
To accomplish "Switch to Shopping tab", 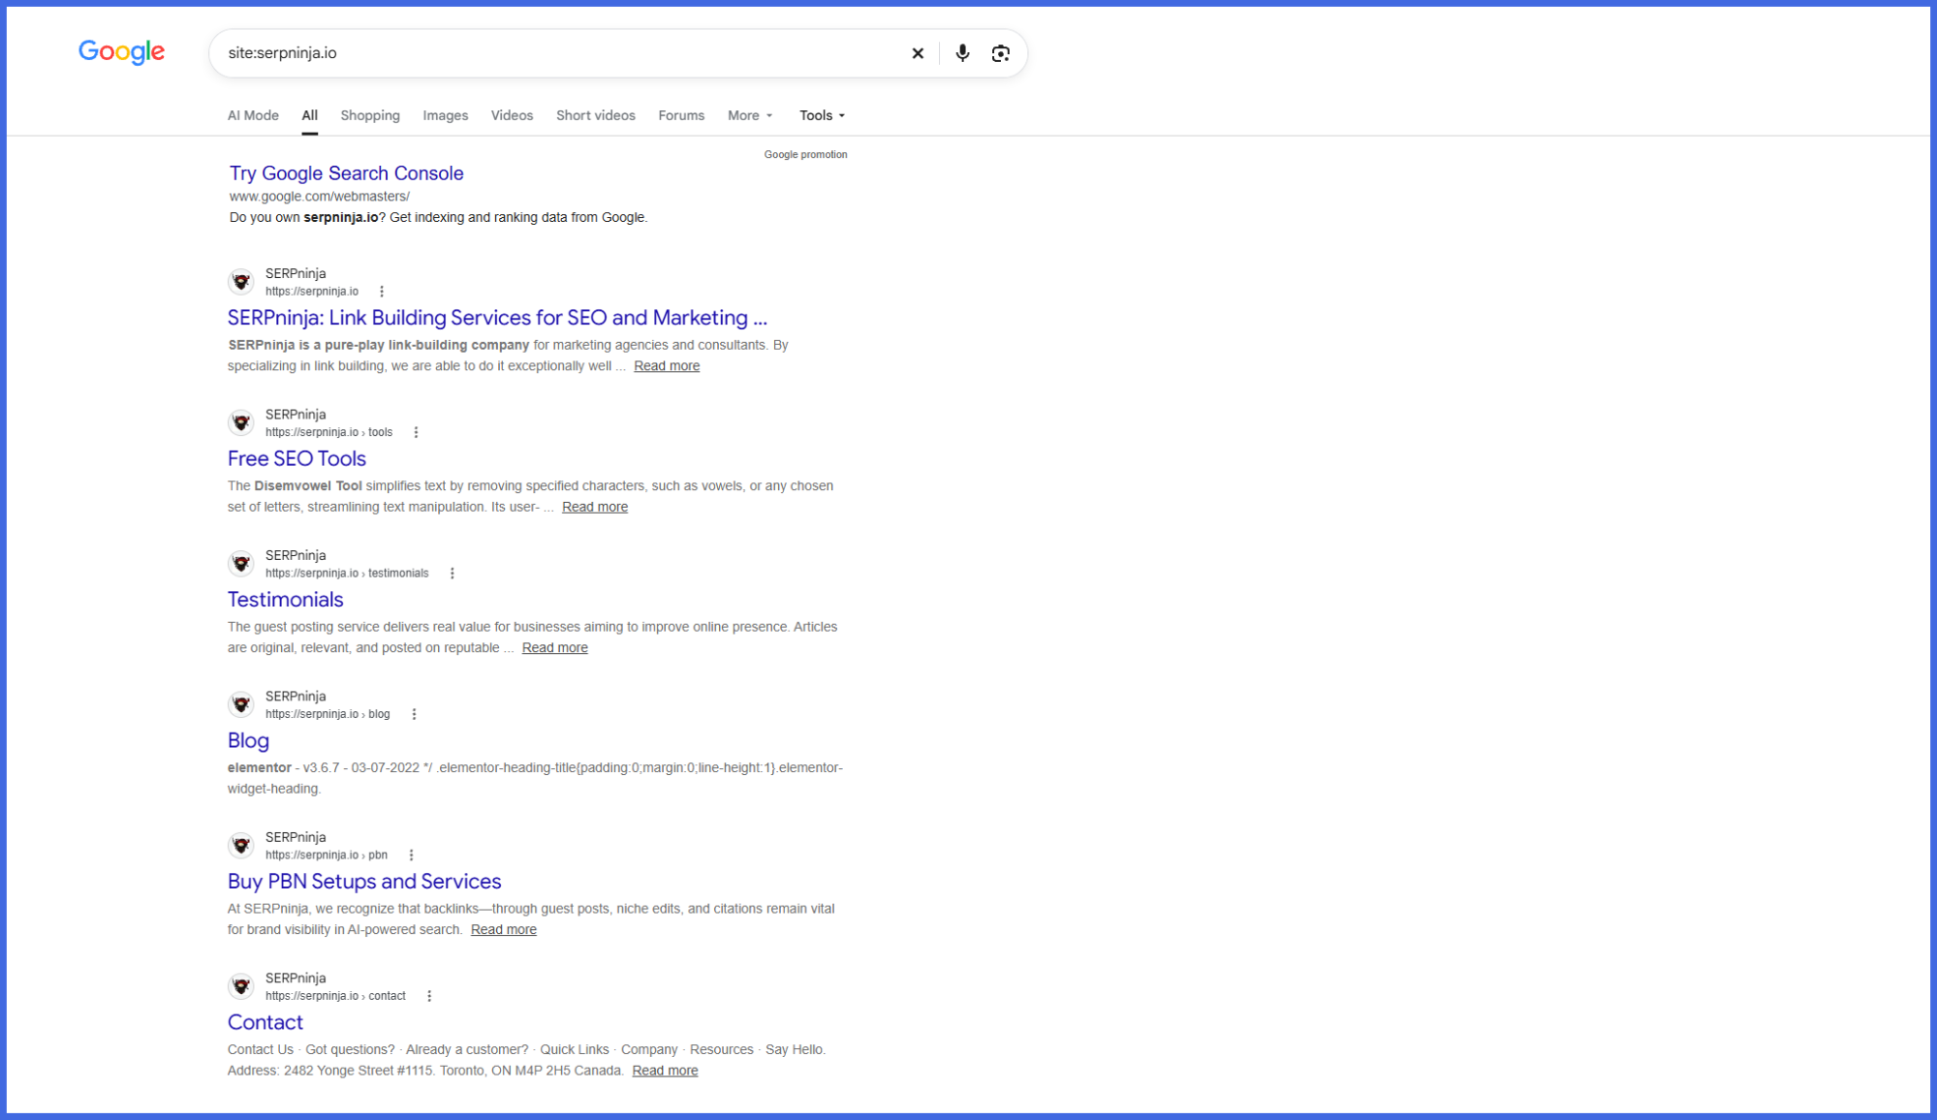I will (370, 115).
